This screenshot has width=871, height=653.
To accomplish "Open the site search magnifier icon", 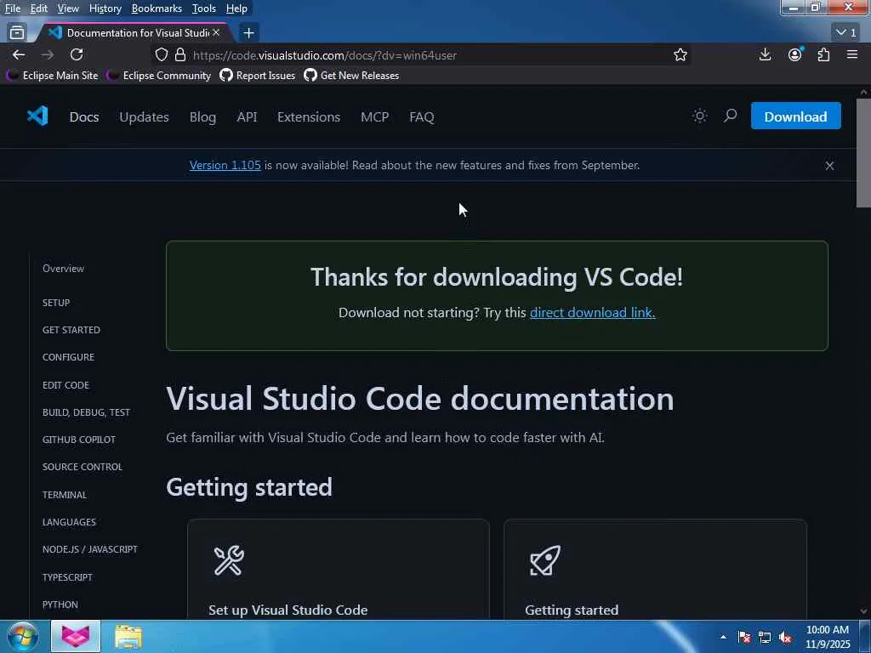I will (x=730, y=116).
